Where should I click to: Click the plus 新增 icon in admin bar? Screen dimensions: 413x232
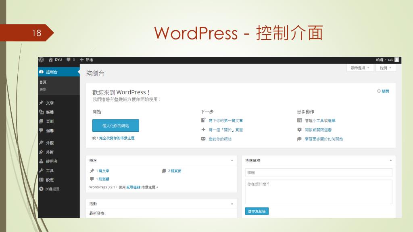81,60
